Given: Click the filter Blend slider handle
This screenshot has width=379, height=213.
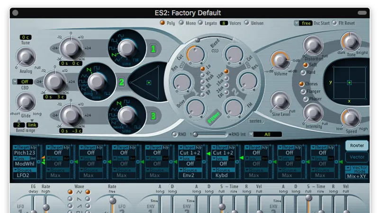Looking at the screenshot, I should (x=198, y=40).
